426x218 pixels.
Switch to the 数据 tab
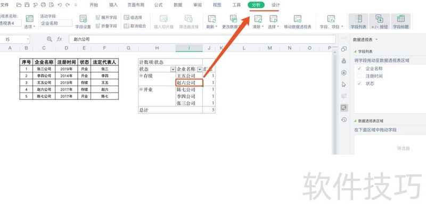pos(178,5)
